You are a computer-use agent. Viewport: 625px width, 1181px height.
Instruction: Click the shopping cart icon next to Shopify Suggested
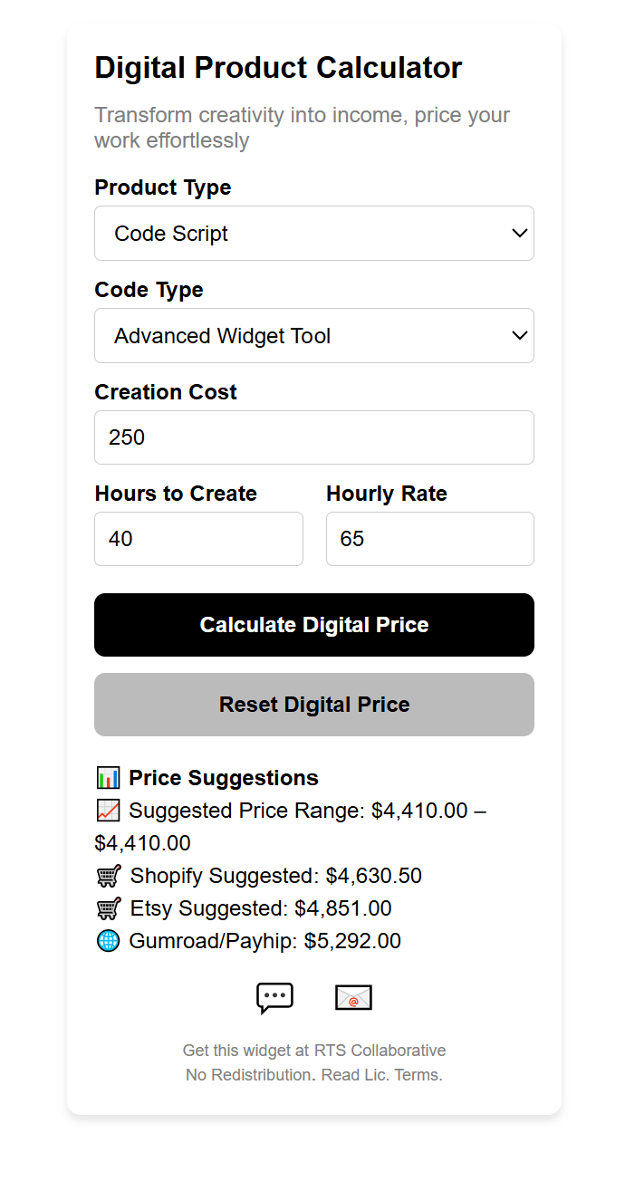(109, 876)
